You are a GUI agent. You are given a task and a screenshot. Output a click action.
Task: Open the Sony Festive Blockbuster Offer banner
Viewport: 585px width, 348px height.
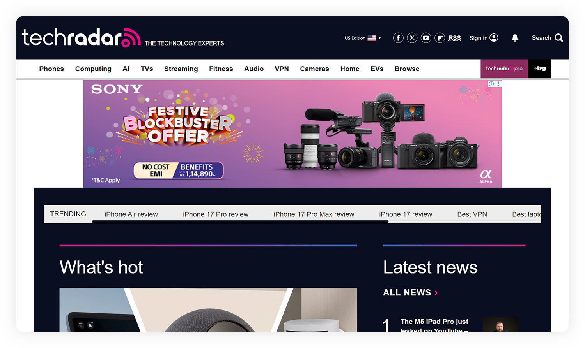[x=292, y=134]
